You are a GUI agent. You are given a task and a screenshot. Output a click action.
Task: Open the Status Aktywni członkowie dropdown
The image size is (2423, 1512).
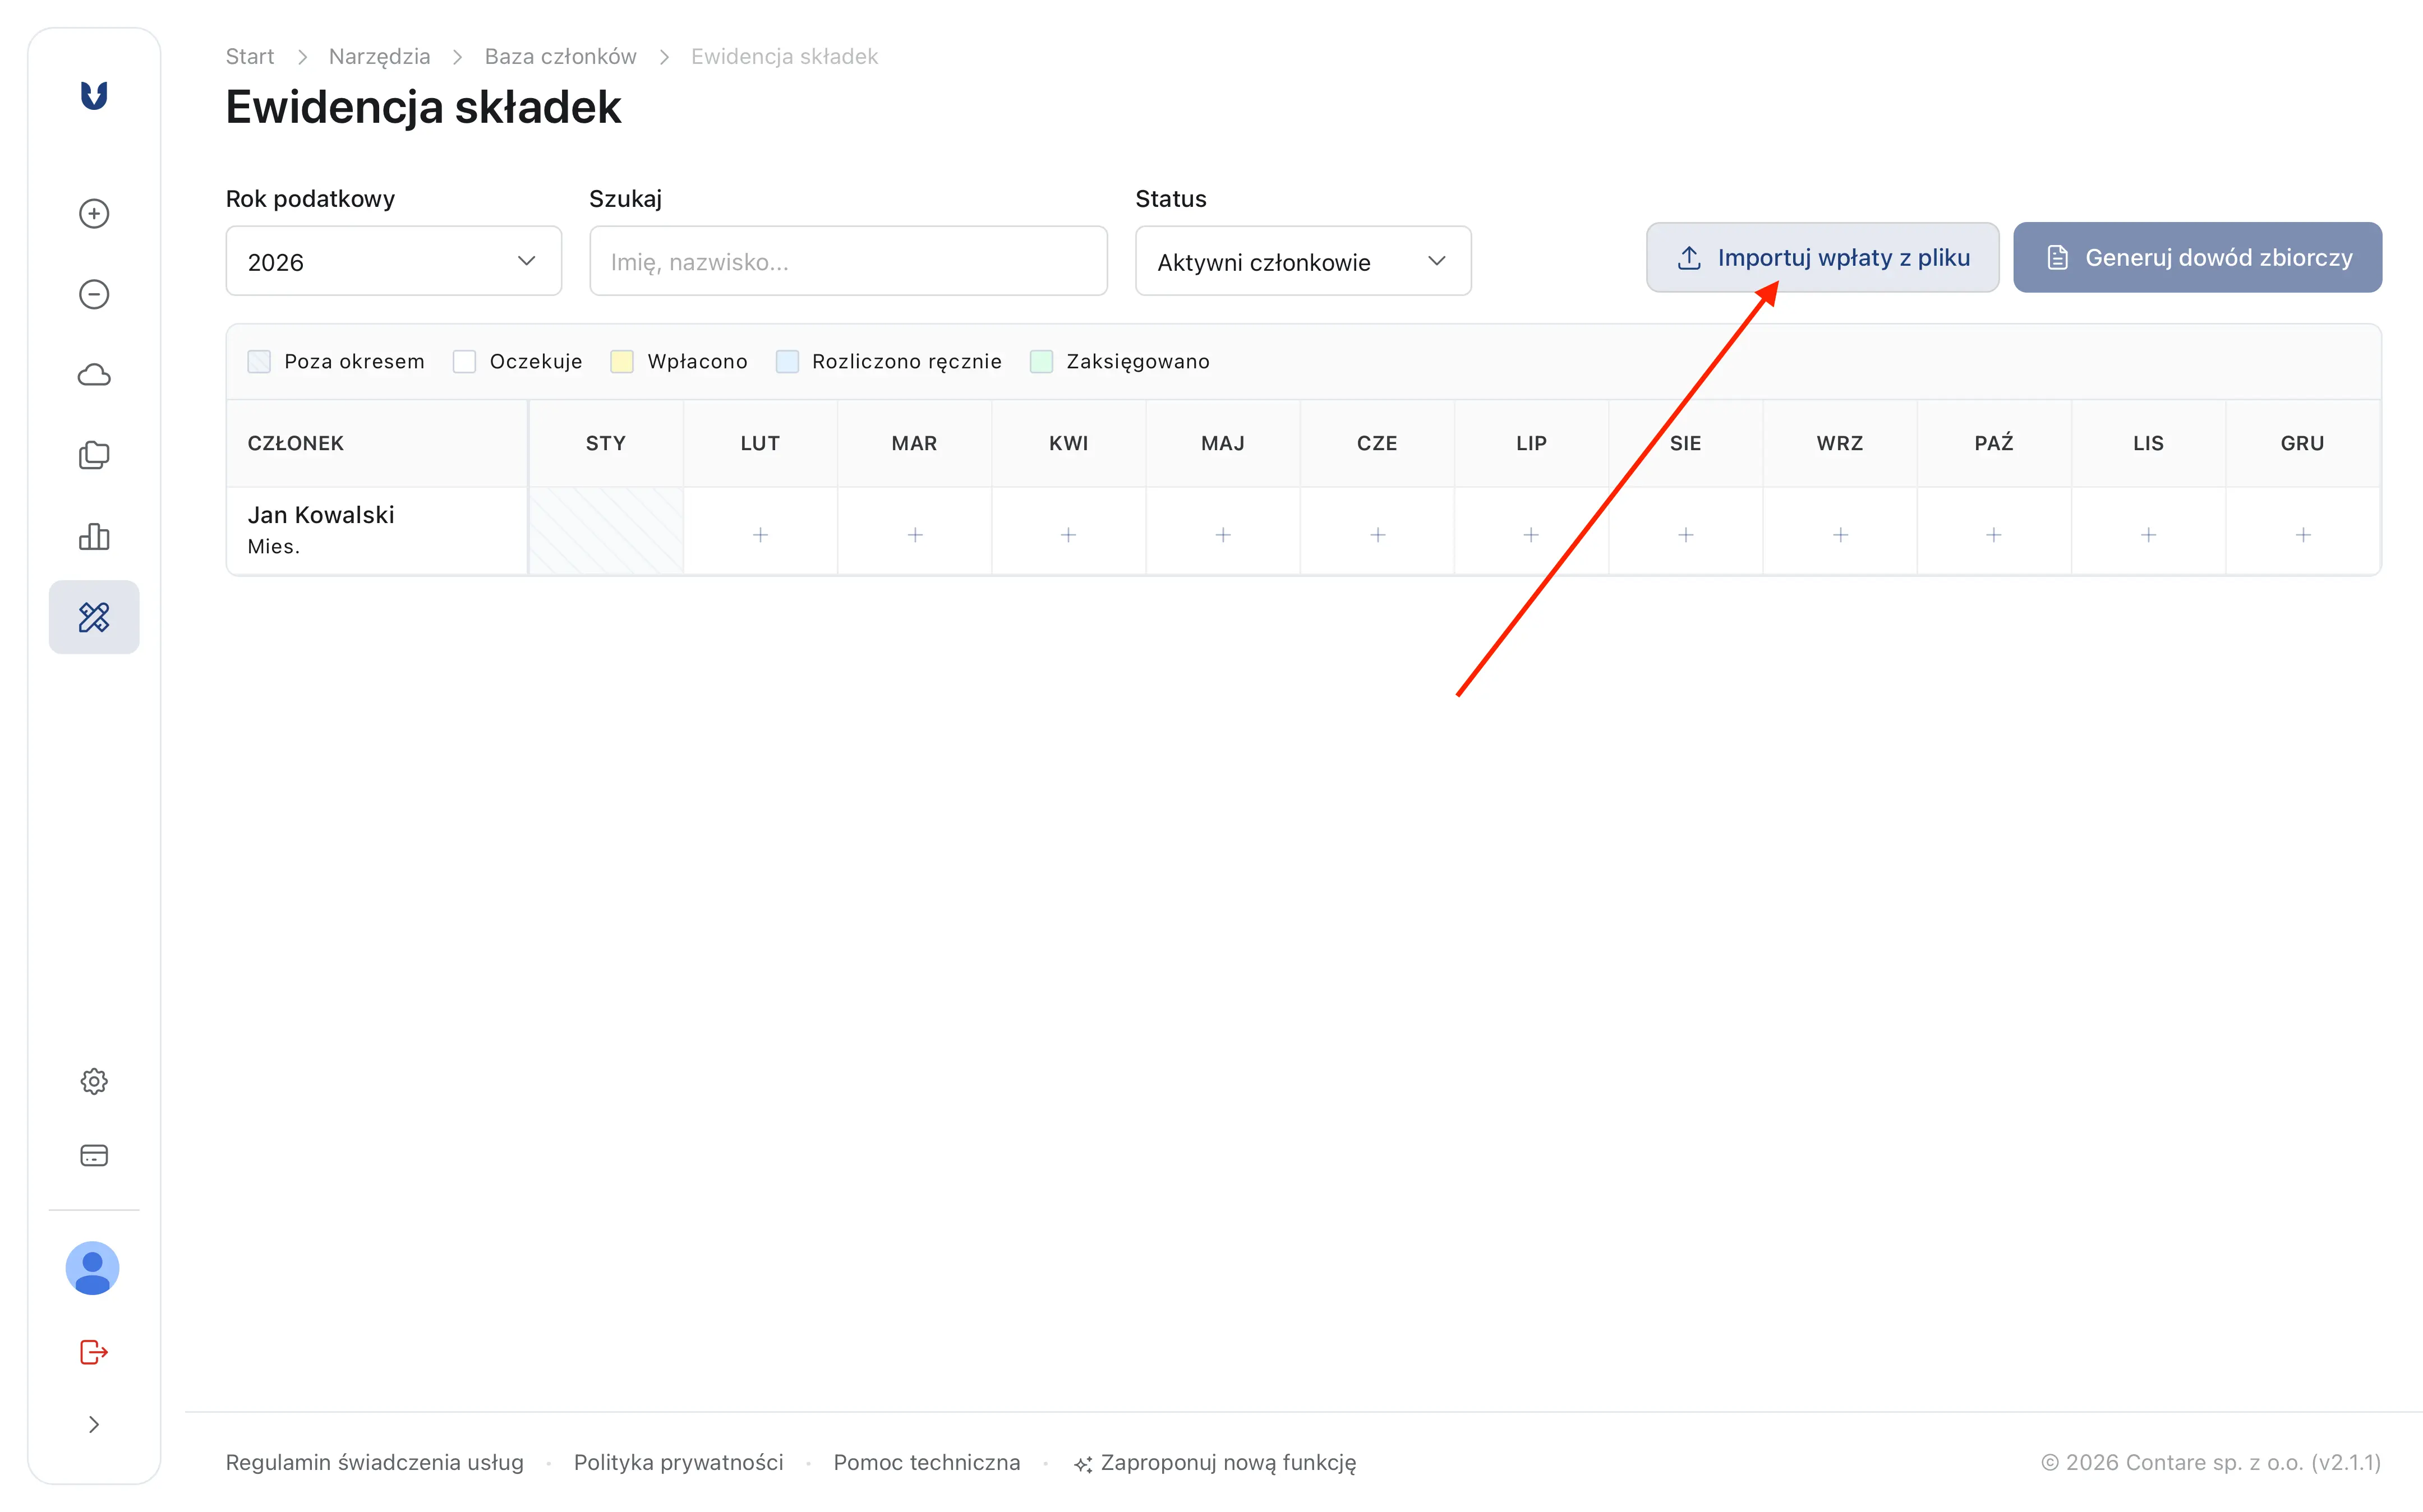pos(1302,261)
